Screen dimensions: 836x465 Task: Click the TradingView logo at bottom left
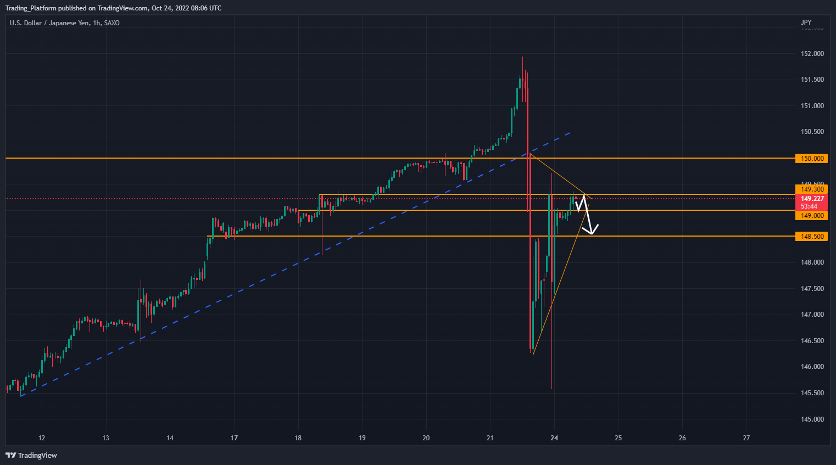(31, 455)
